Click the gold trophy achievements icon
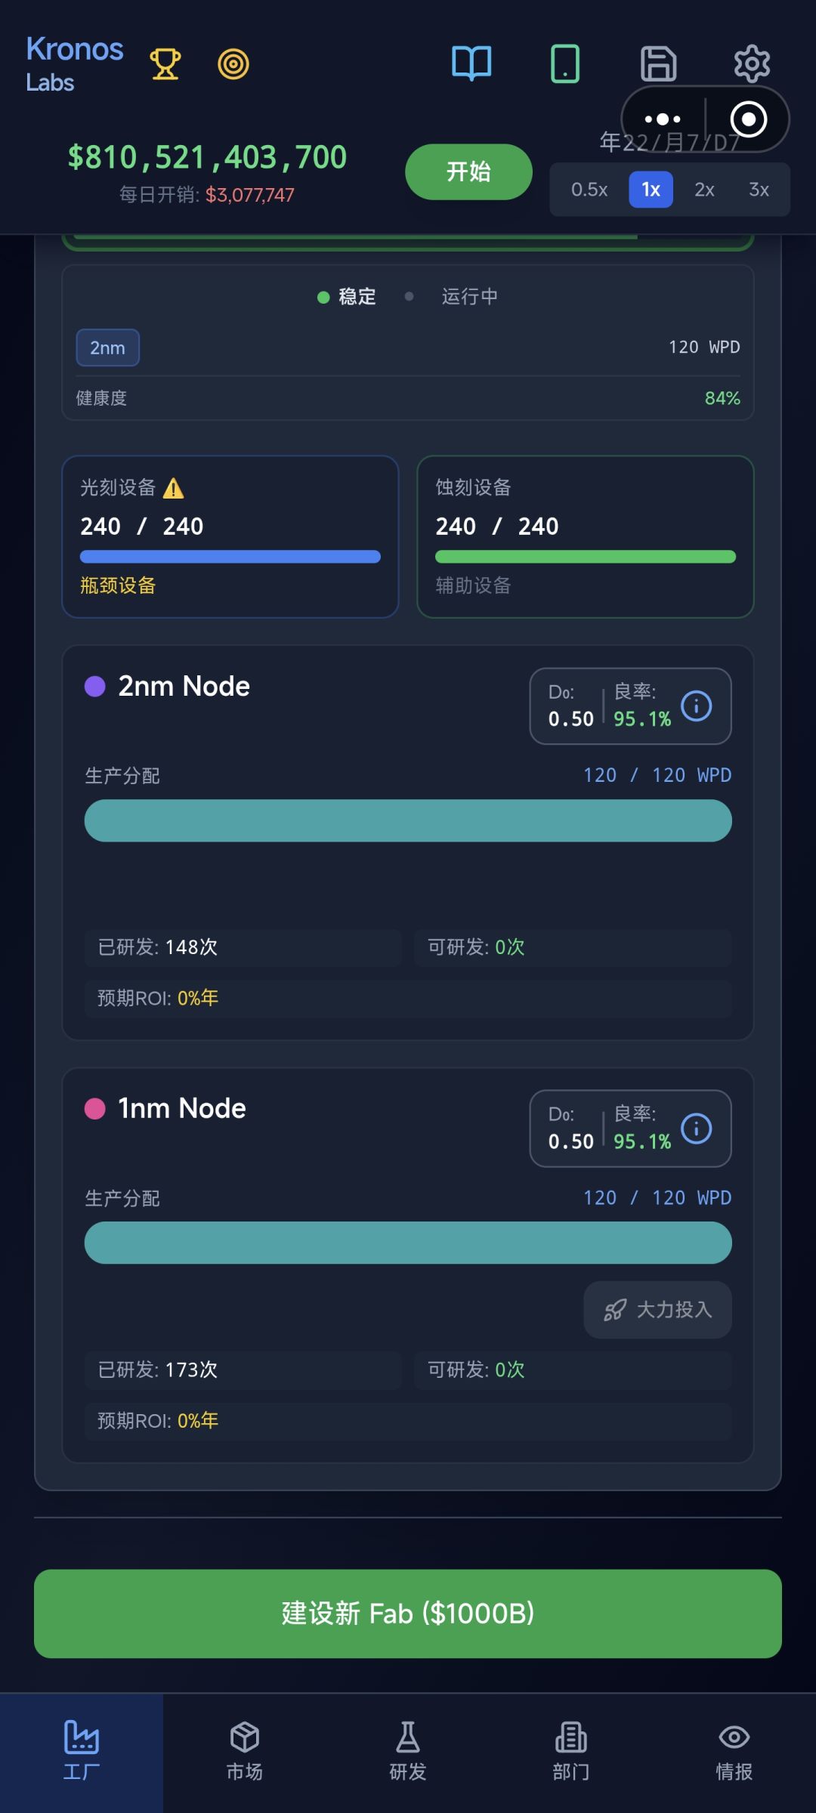Screen dimensions: 816x1813 coord(165,64)
